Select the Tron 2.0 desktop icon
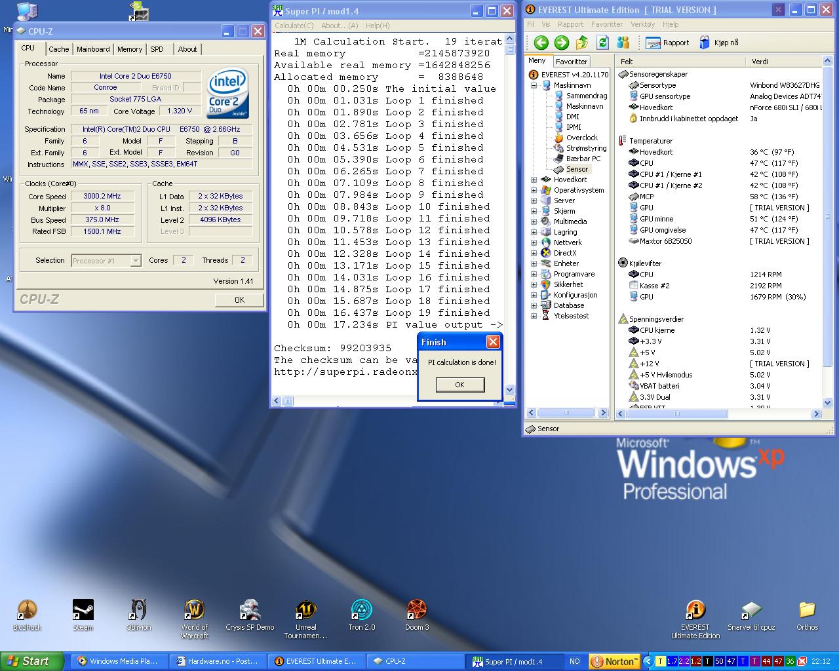The width and height of the screenshot is (839, 671). [x=362, y=615]
